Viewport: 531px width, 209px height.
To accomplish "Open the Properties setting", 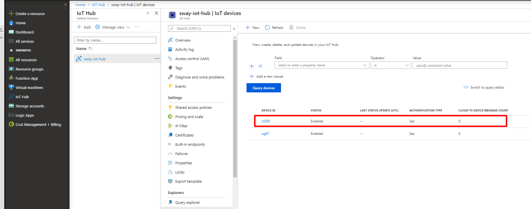I will tap(184, 163).
